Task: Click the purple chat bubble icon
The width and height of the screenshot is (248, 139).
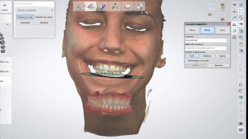Action: point(241,130)
